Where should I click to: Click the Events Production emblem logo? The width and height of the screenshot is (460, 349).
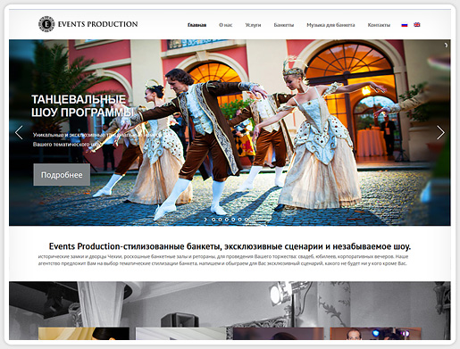tap(46, 24)
